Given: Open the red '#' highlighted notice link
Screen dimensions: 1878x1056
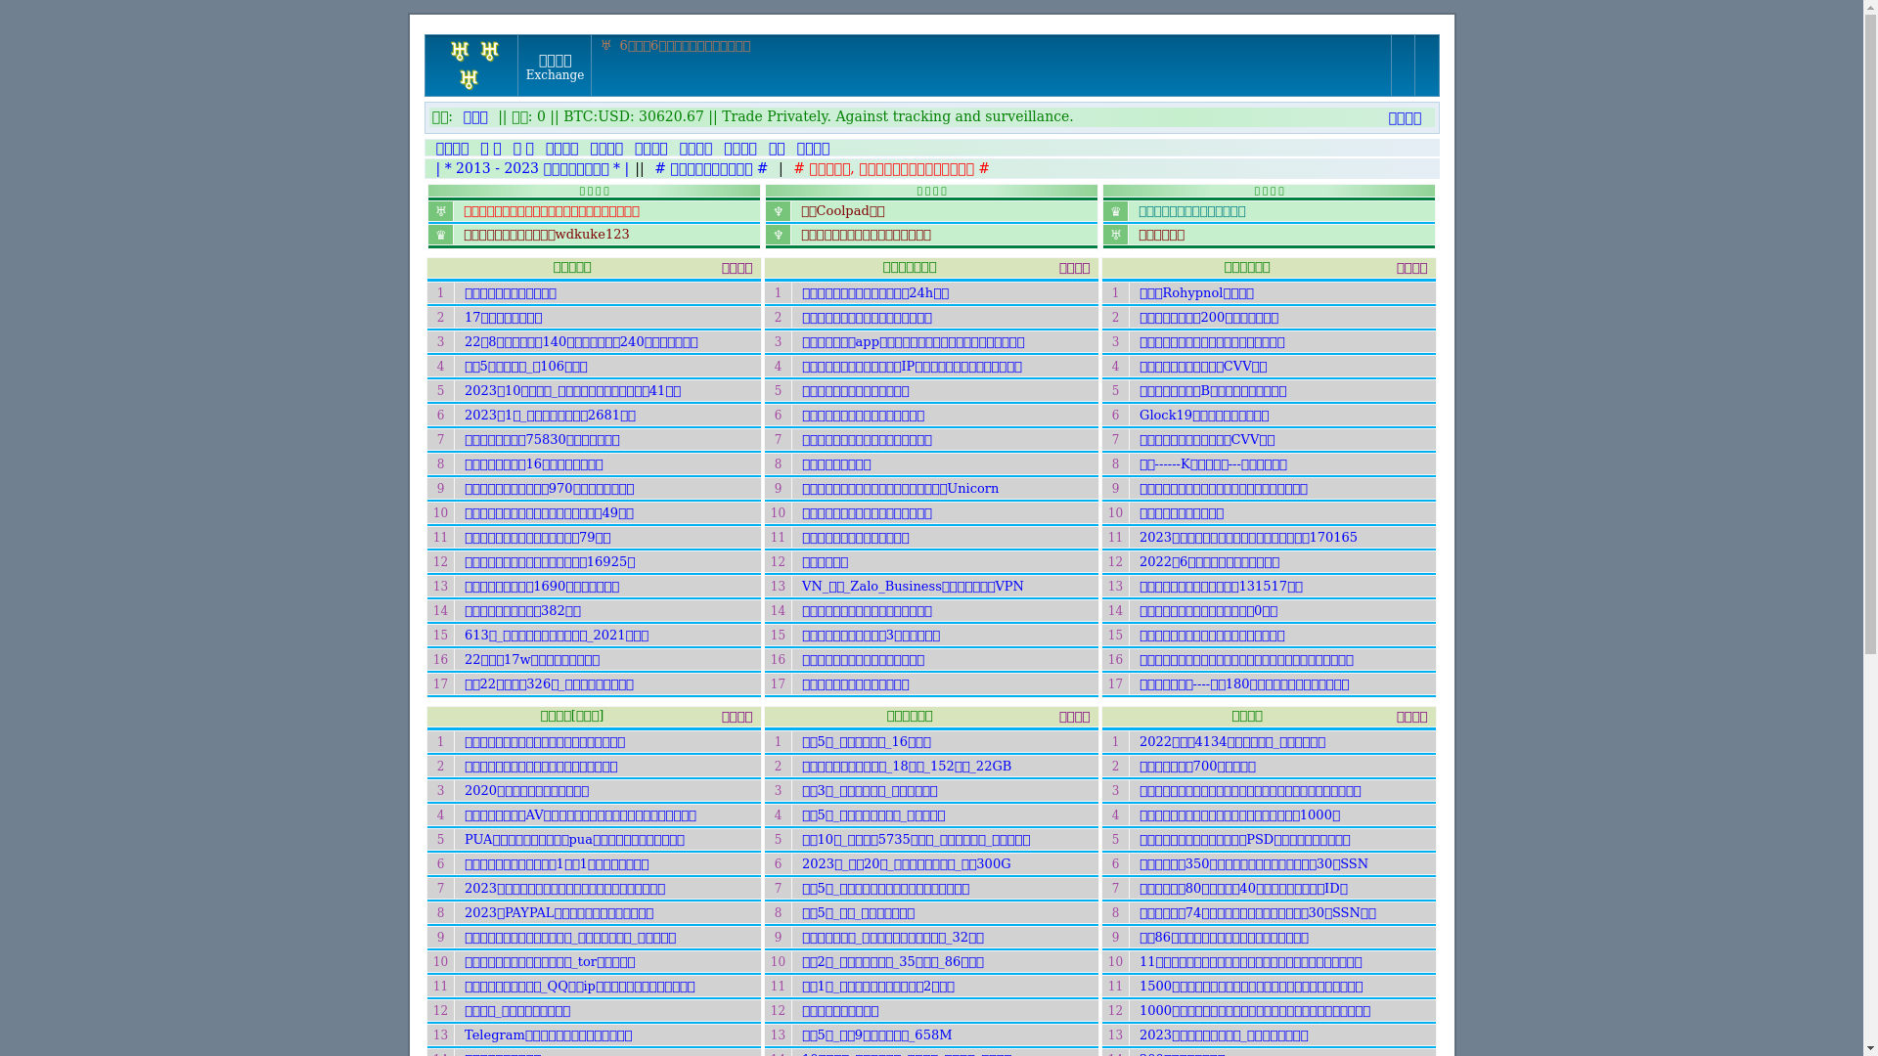Looking at the screenshot, I should pos(891,169).
